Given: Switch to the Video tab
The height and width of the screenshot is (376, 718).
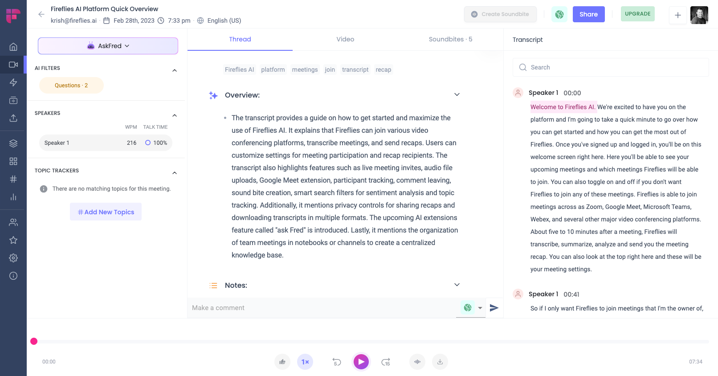Looking at the screenshot, I should pos(345,39).
